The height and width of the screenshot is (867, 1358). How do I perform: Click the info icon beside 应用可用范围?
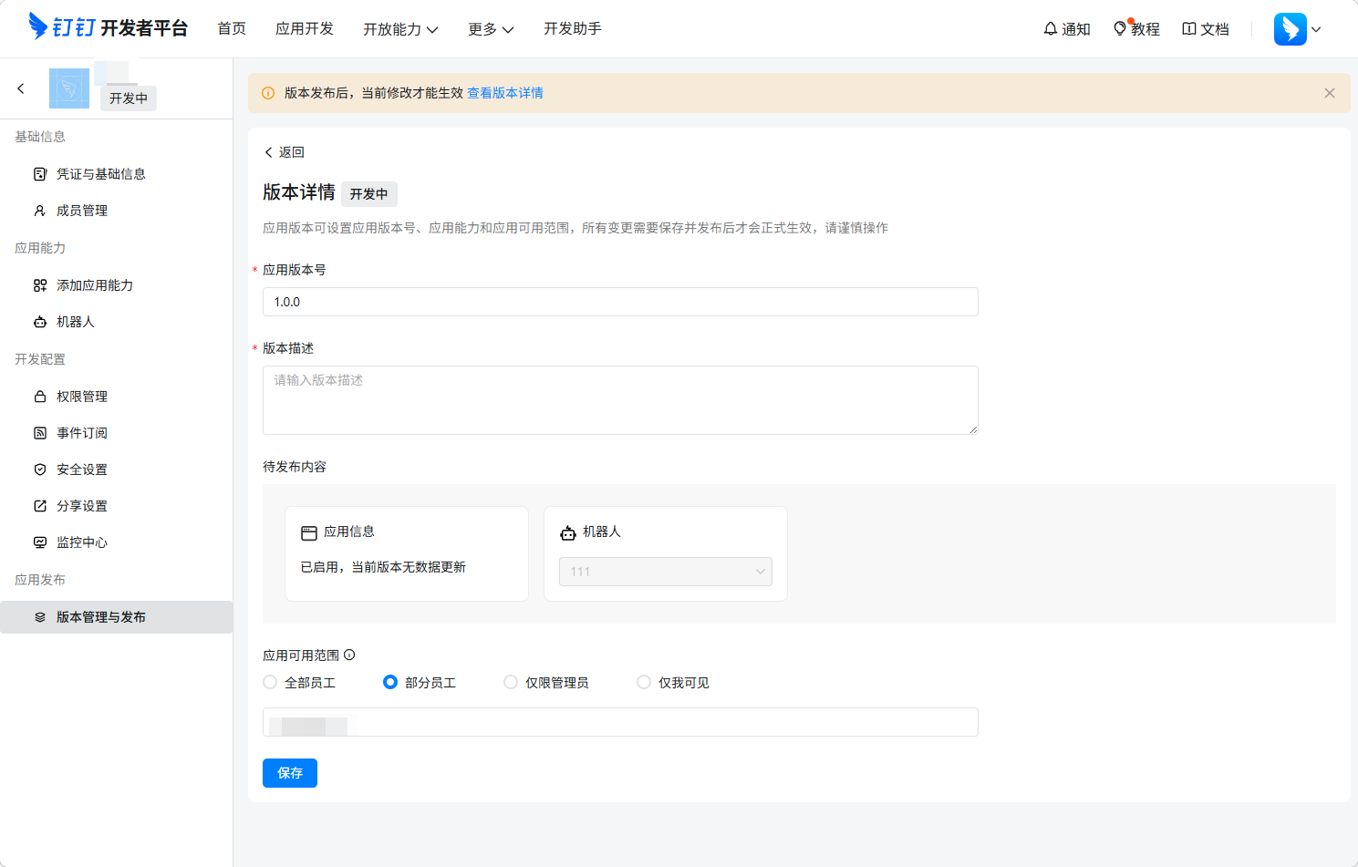point(349,655)
